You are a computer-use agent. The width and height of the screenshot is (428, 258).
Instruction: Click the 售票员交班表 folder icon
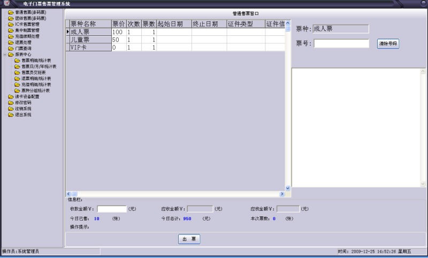pos(17,72)
